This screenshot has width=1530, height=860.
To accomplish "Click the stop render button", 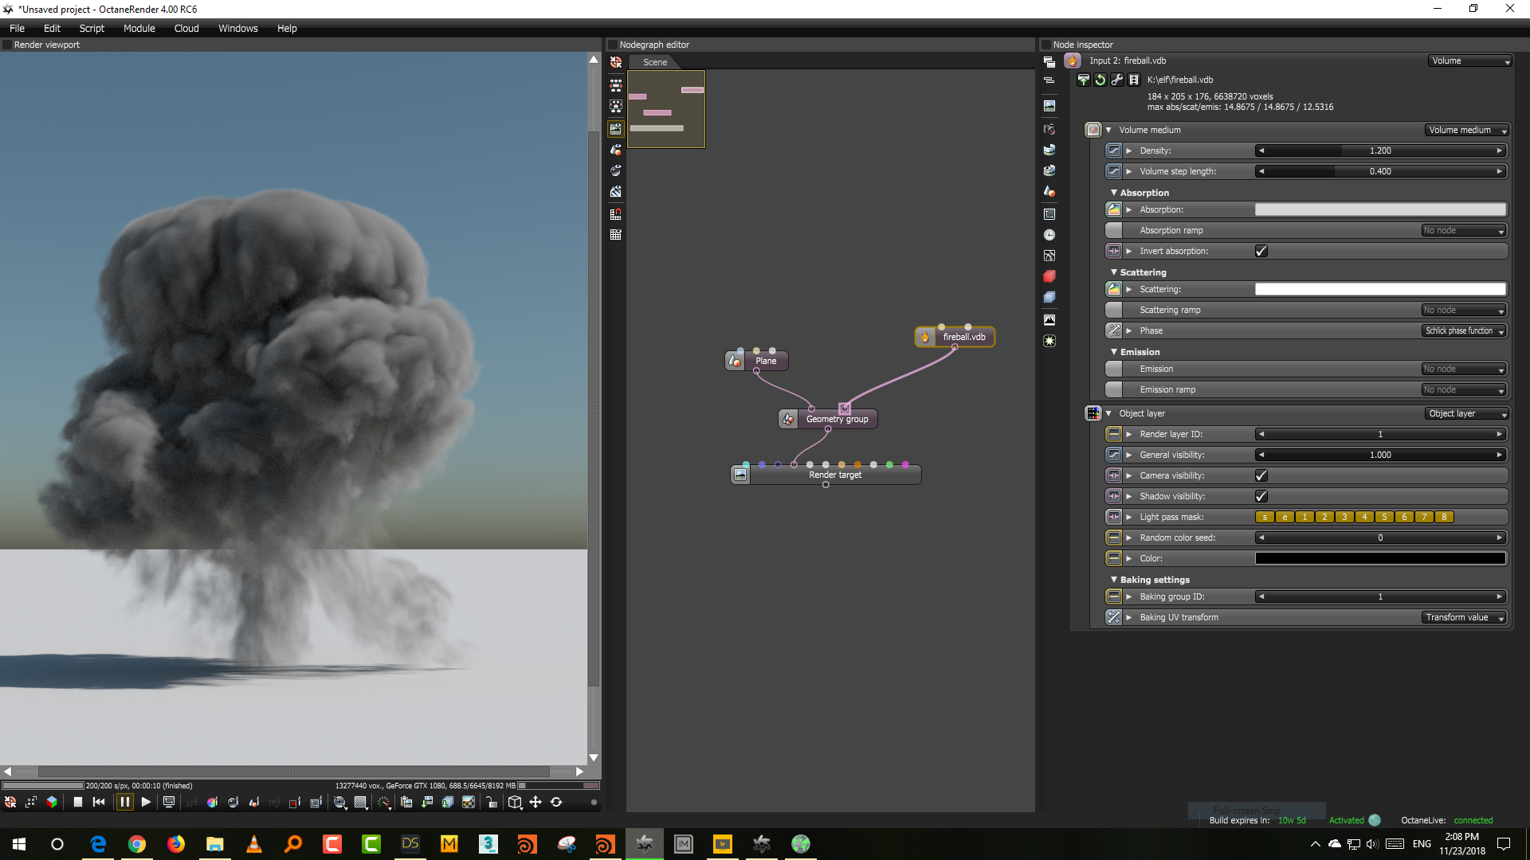I will pyautogui.click(x=78, y=803).
